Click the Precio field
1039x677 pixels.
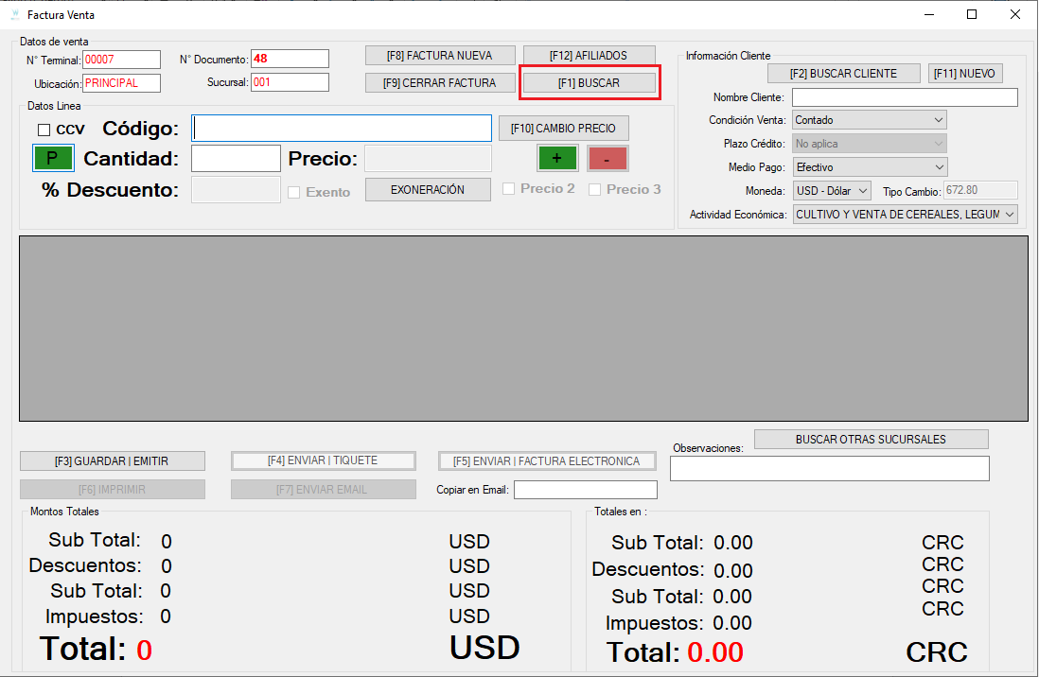(x=428, y=159)
